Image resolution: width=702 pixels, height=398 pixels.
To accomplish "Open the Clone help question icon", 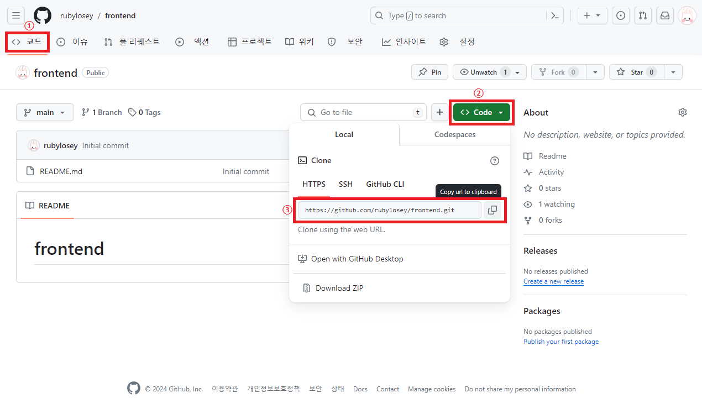I will [x=495, y=161].
